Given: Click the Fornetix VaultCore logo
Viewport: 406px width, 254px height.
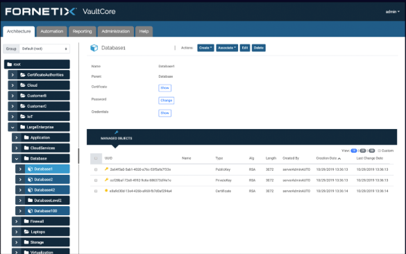Looking at the screenshot, I should click(60, 11).
